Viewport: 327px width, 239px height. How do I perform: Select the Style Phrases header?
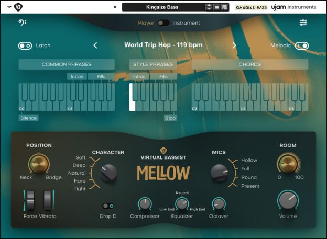tap(153, 64)
